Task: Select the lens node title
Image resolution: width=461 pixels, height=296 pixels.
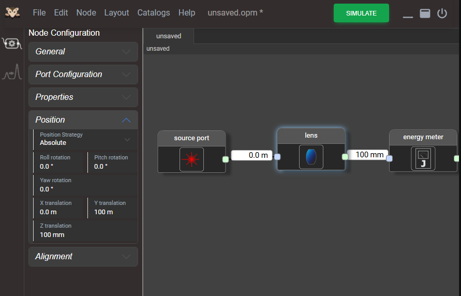Action: (311, 136)
